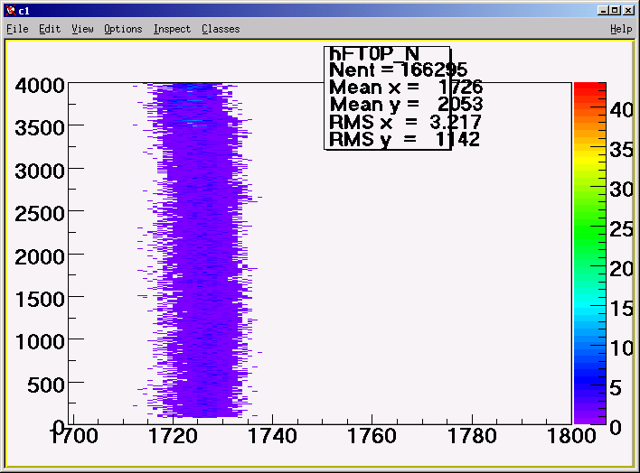Click the 1740 label on the x axis
The image size is (640, 473).
pos(273,436)
